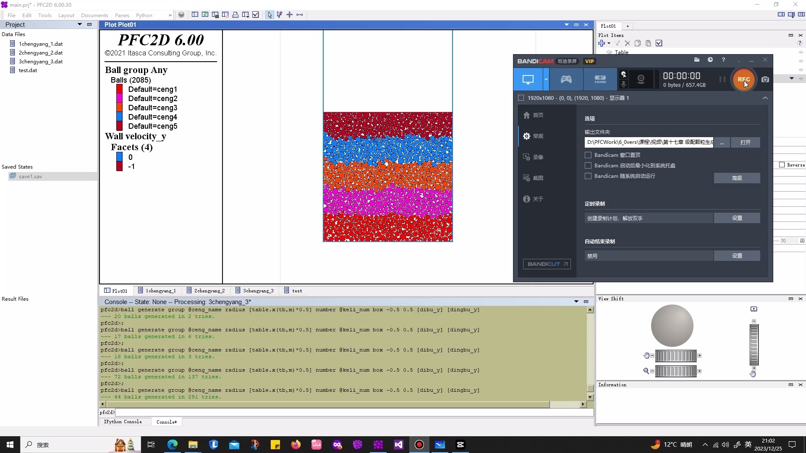
Task: Select the game recording mode icon
Action: [x=566, y=79]
